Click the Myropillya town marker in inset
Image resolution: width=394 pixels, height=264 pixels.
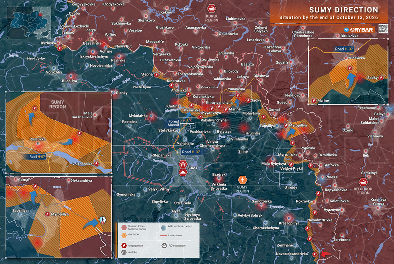(47, 214)
